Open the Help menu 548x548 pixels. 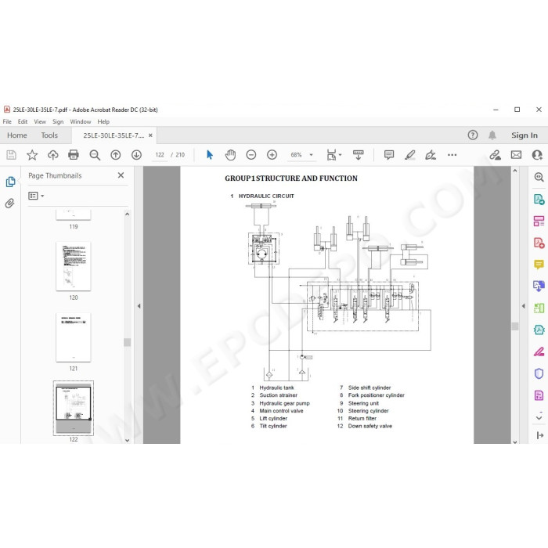[x=103, y=121]
